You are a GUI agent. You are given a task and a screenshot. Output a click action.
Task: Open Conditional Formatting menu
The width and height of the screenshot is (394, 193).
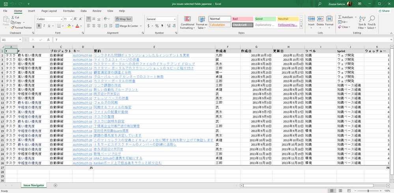[187, 23]
